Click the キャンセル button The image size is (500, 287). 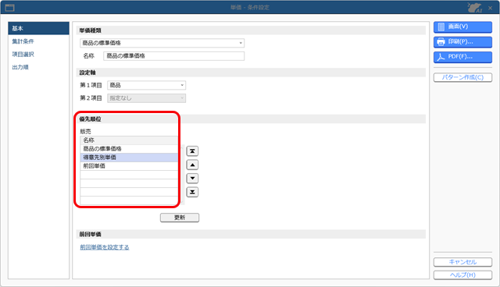pyautogui.click(x=462, y=262)
